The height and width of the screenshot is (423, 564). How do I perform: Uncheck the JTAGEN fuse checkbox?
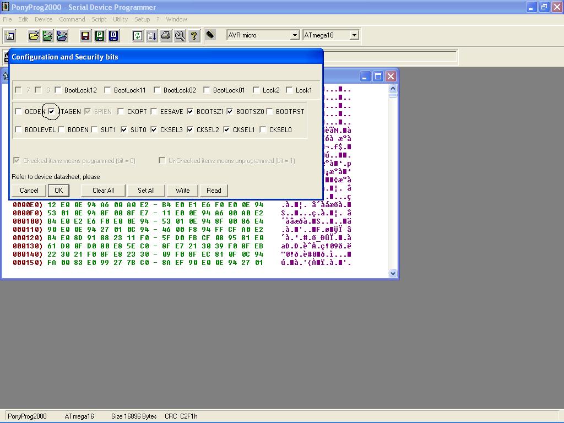click(51, 111)
